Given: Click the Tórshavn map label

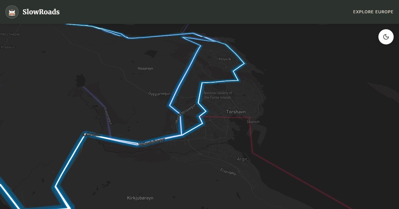Looking at the screenshot, I should coord(236,112).
